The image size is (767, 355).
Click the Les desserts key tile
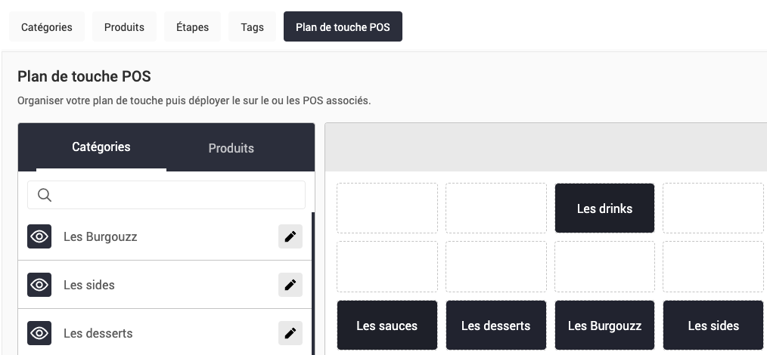(495, 326)
